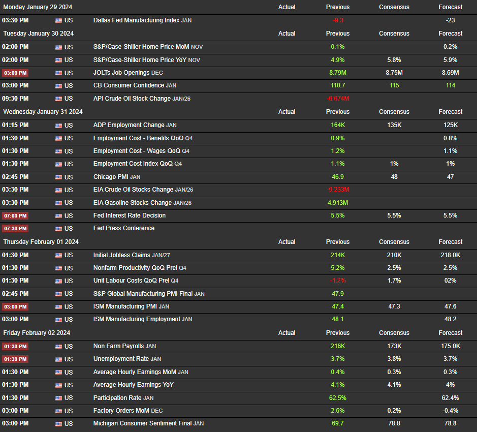Open Unemployment Rate JAN event

point(127,359)
